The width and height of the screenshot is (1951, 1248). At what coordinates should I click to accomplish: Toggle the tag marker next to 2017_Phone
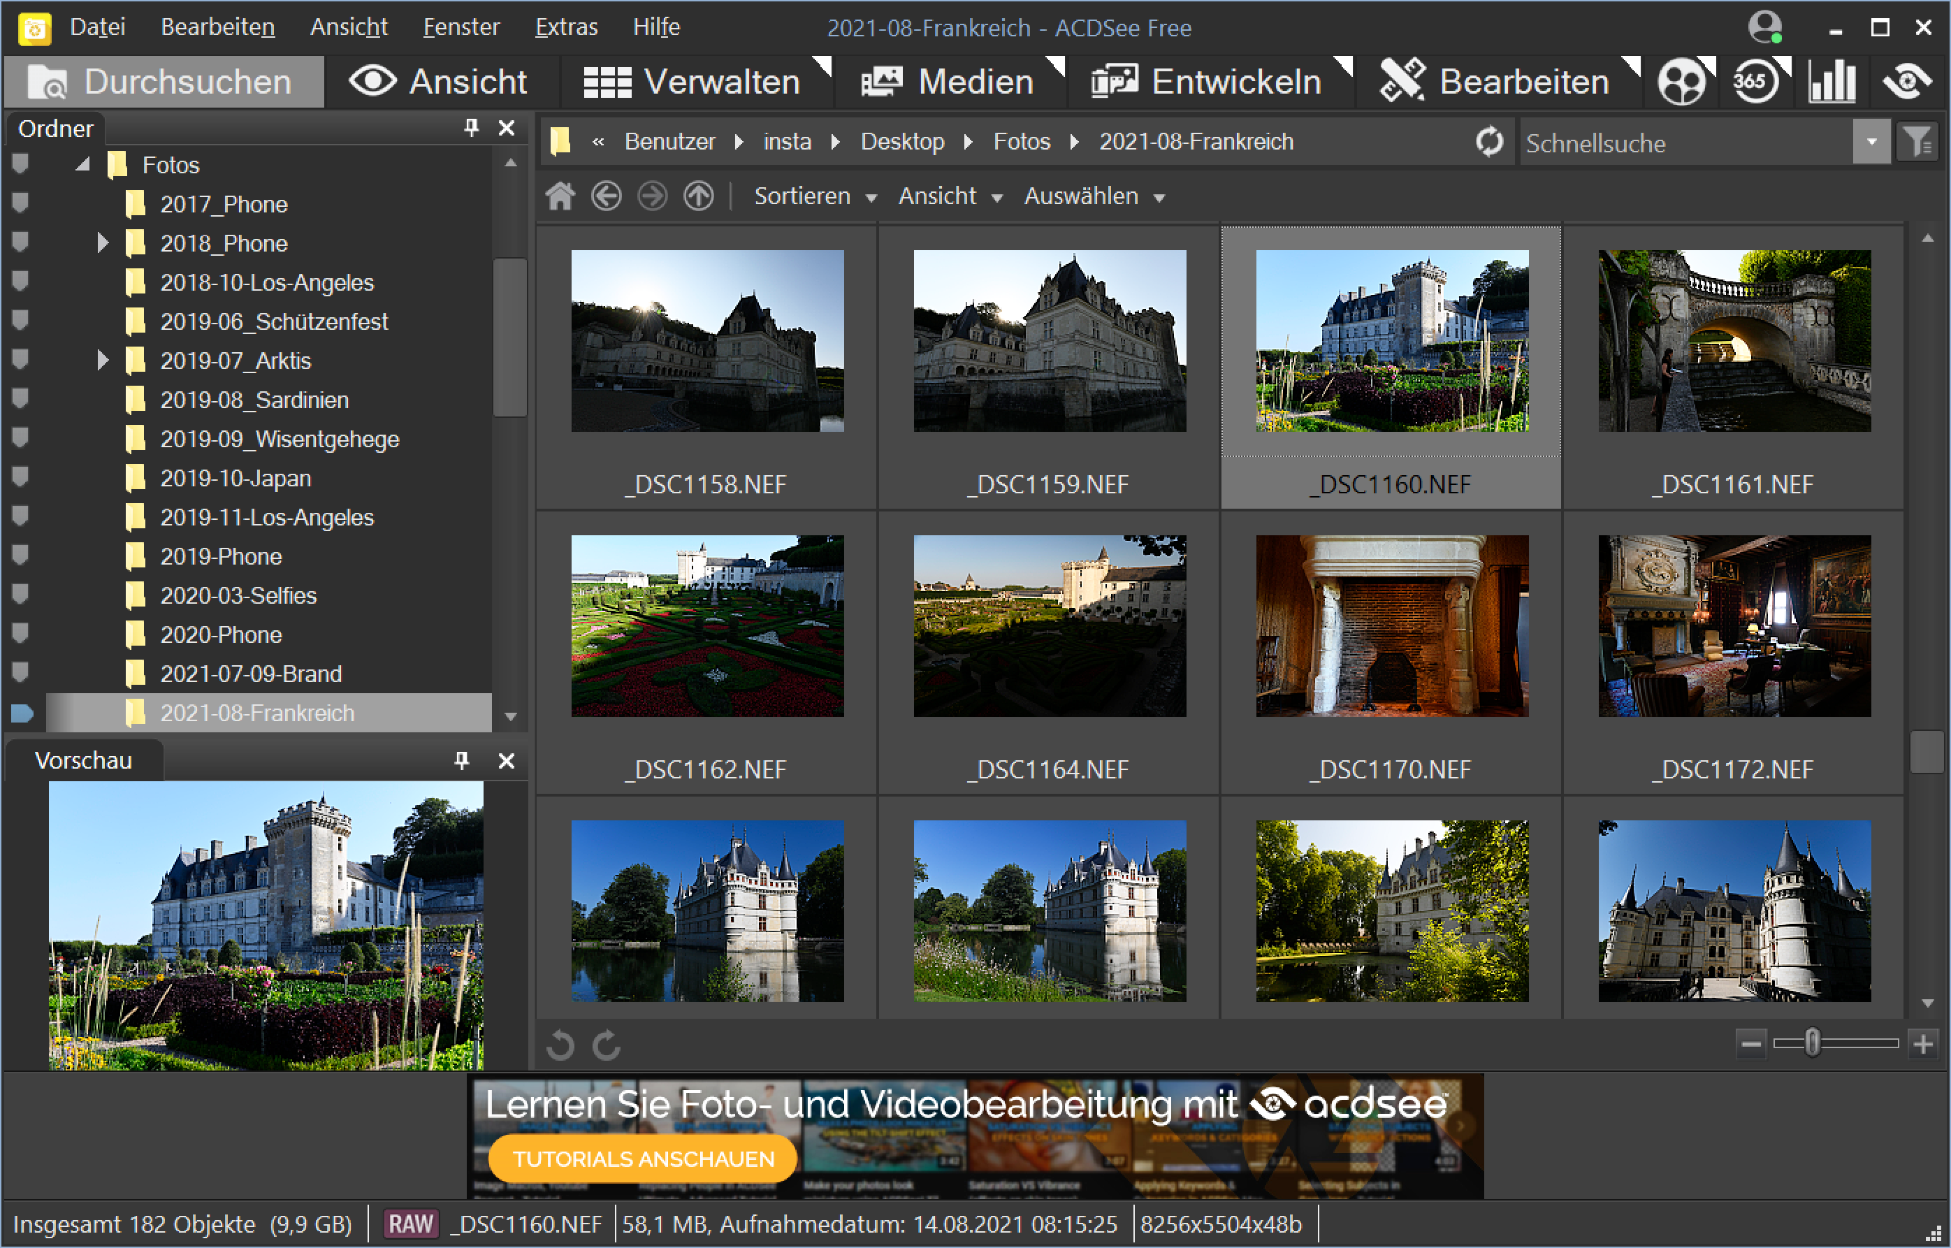(x=20, y=203)
